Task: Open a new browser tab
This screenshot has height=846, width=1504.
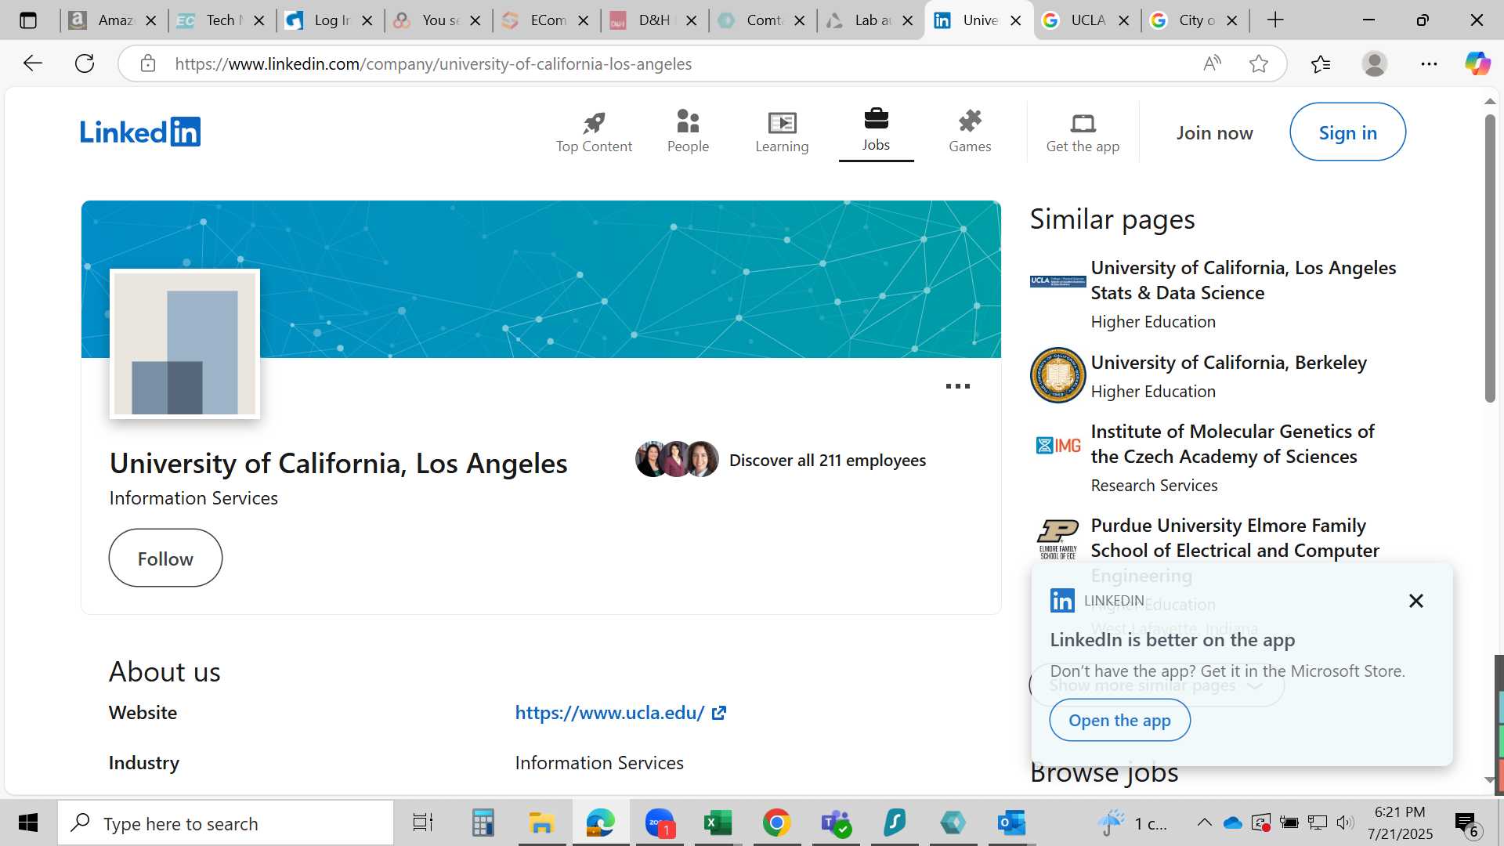Action: click(x=1275, y=20)
